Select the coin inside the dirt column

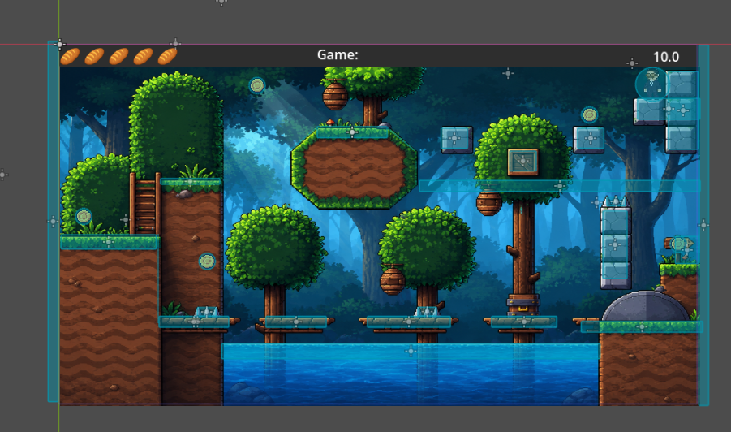click(207, 261)
